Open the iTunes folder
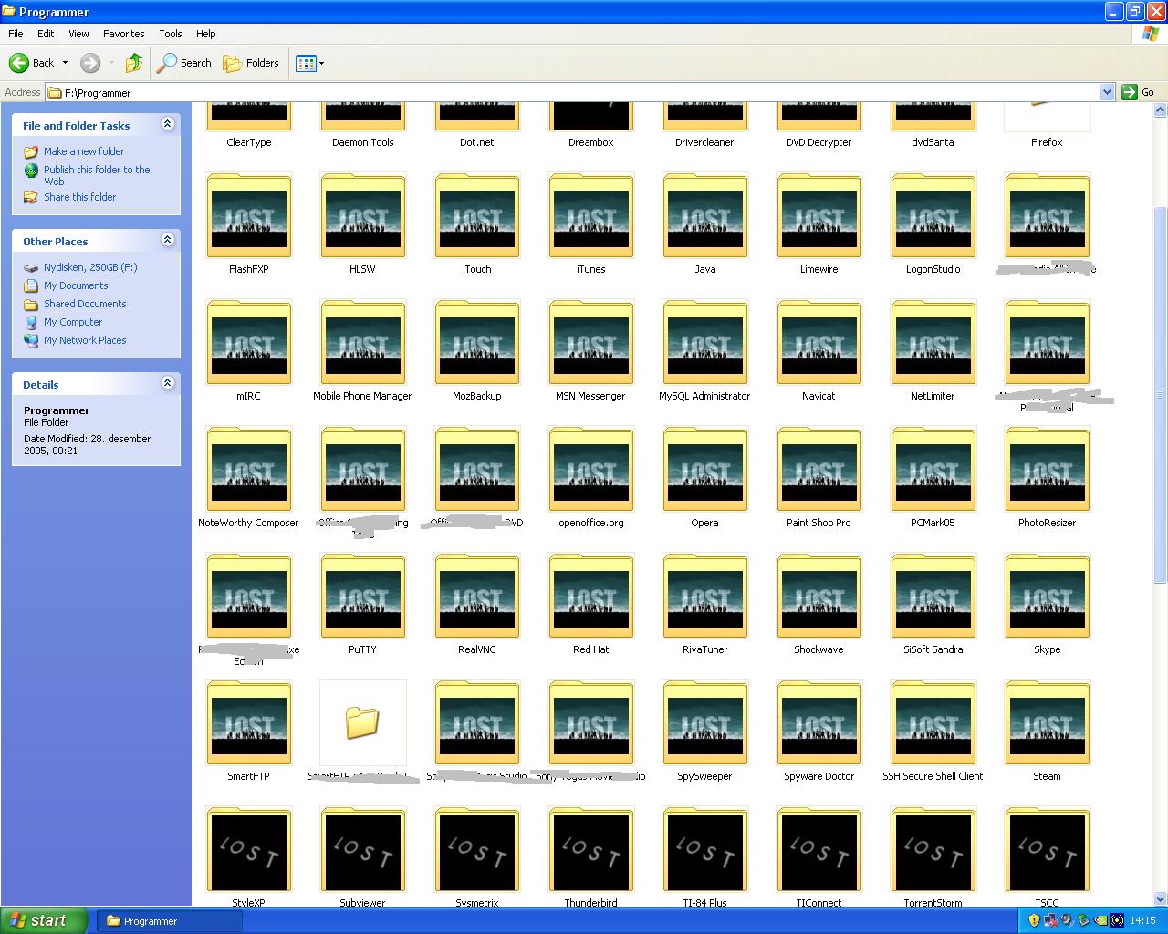 coord(590,215)
